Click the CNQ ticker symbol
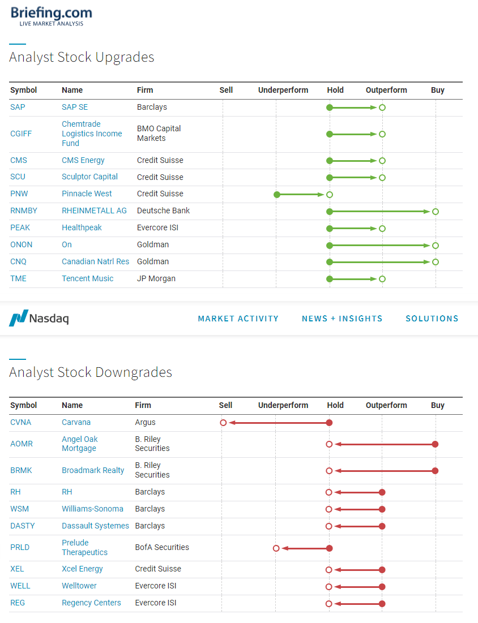478x623 pixels. 18,262
